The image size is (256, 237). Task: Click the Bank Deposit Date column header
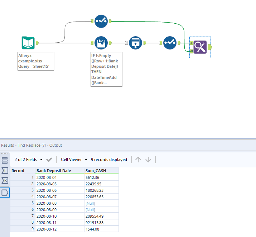coord(59,171)
